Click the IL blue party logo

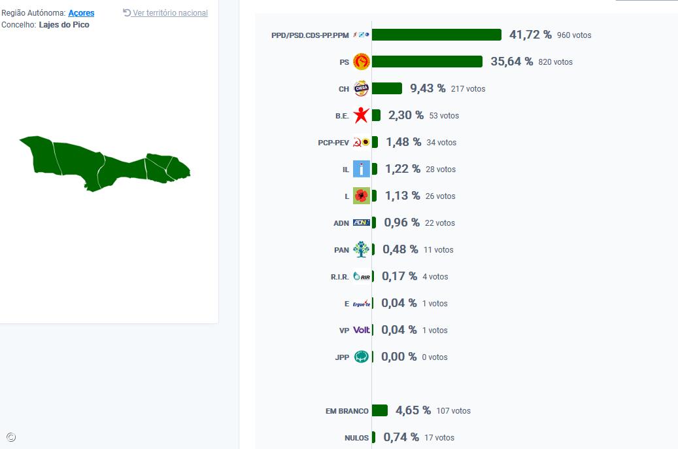361,169
